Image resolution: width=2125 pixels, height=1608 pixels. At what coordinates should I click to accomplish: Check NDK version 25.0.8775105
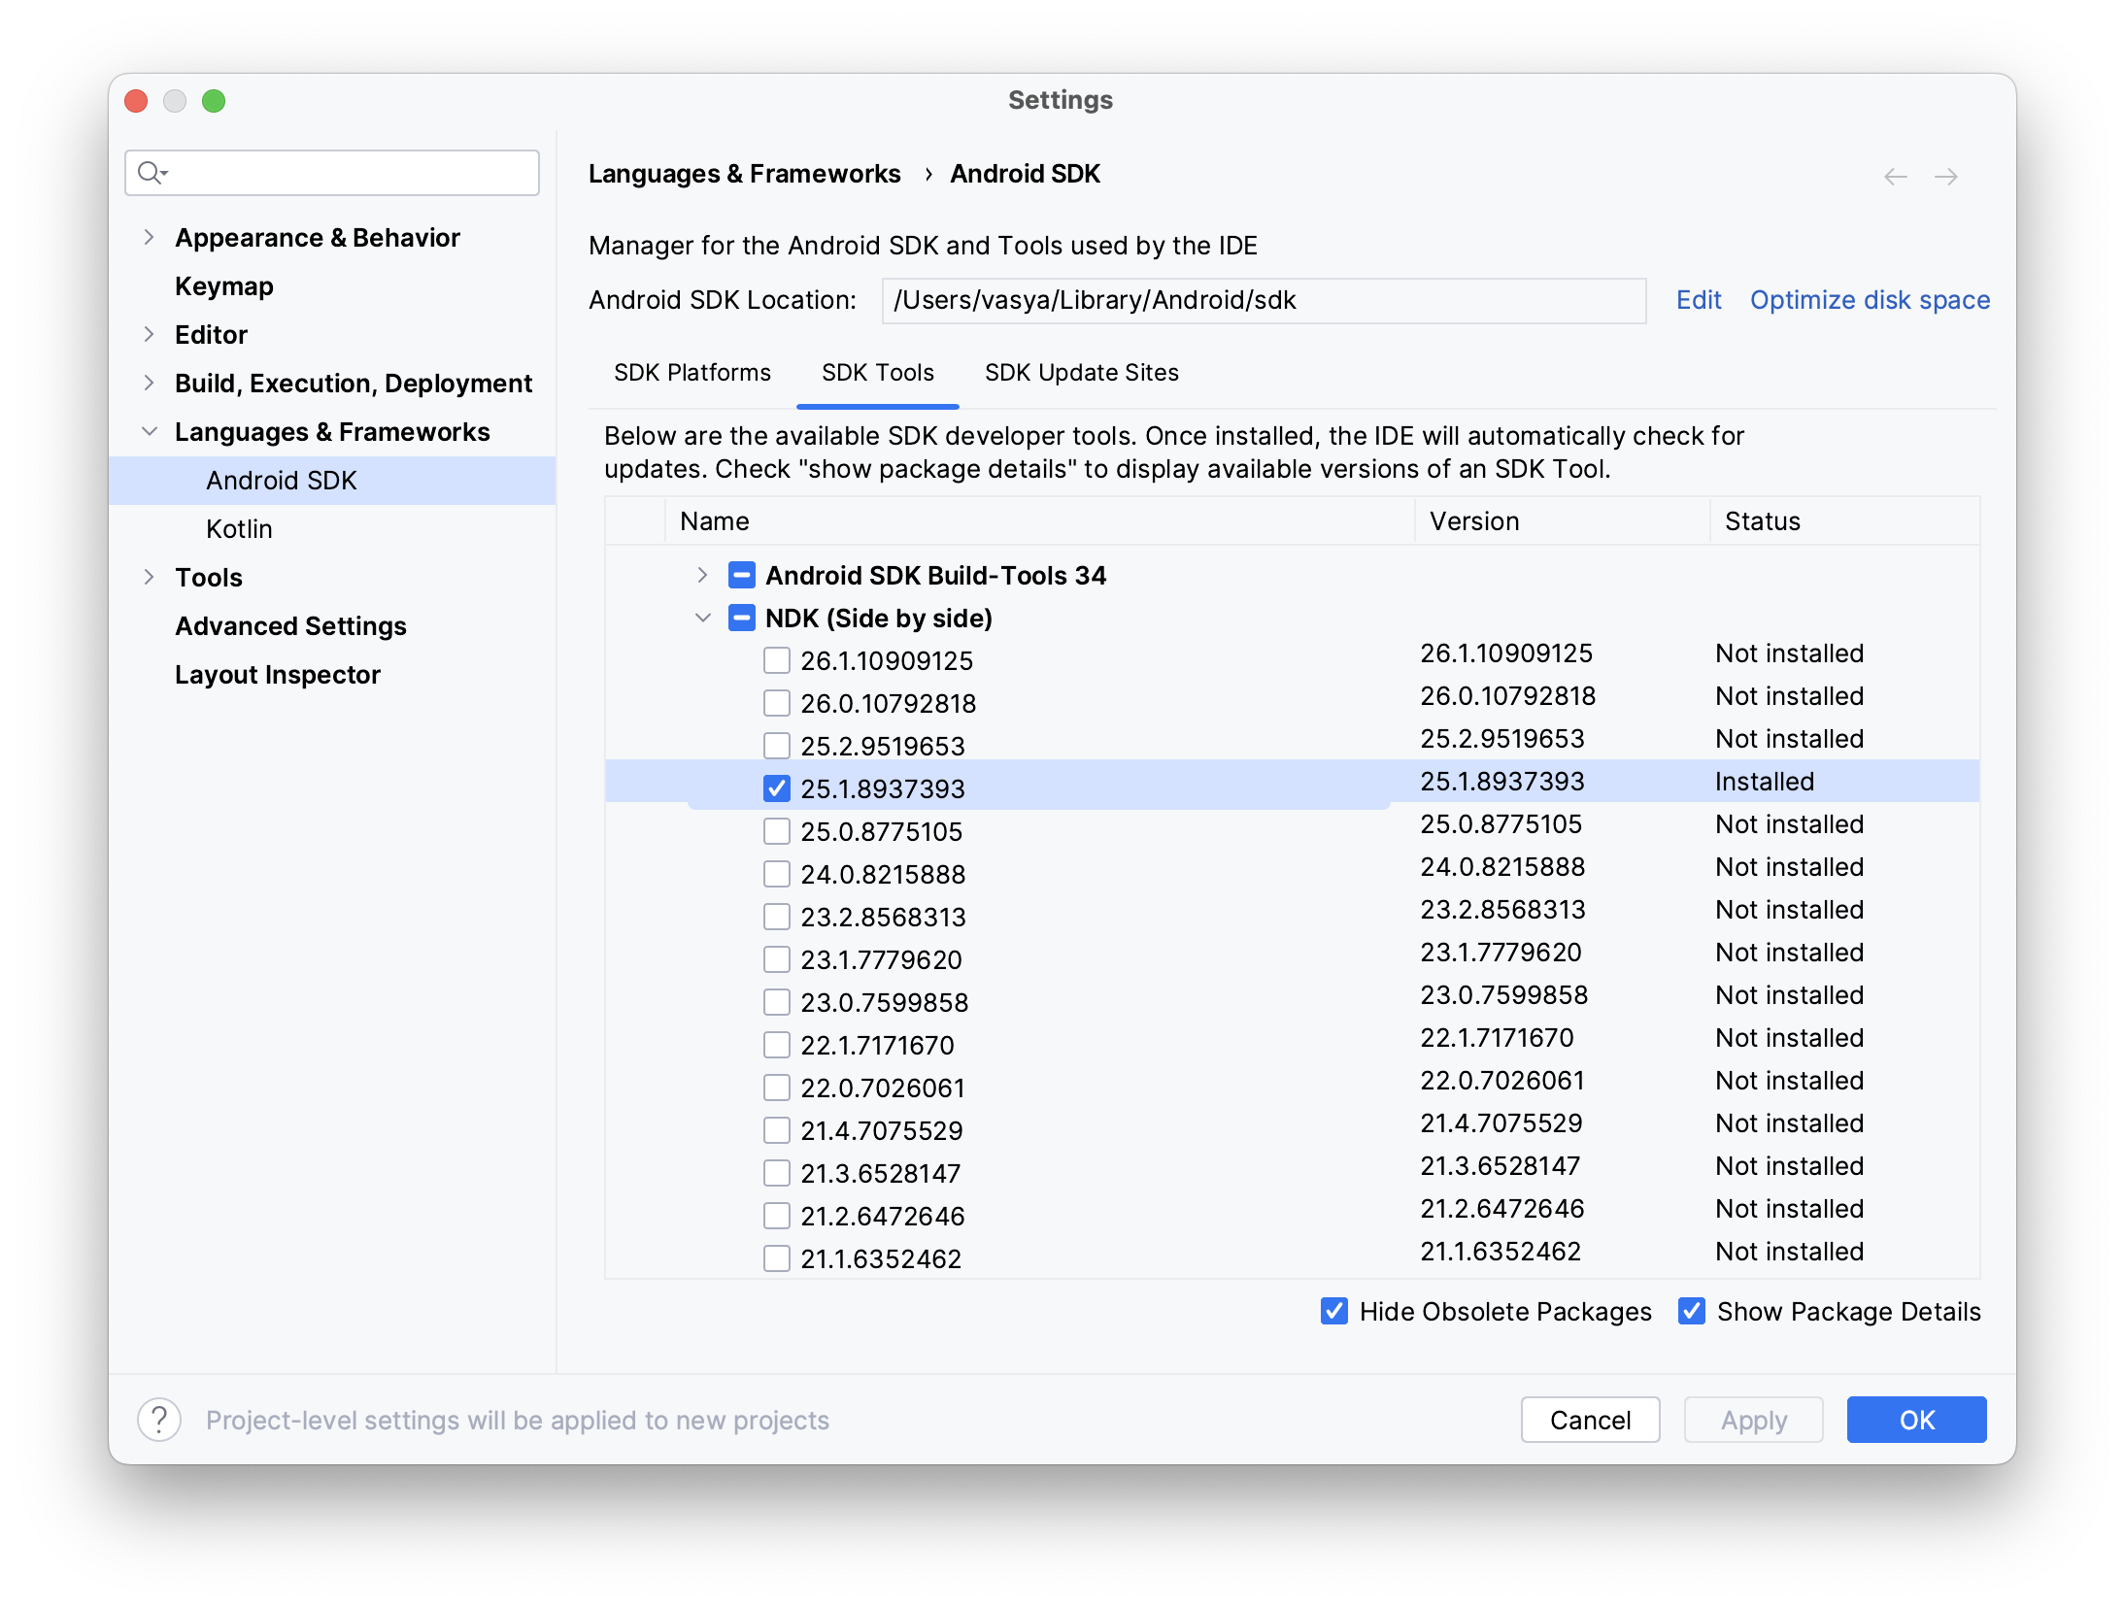click(776, 831)
